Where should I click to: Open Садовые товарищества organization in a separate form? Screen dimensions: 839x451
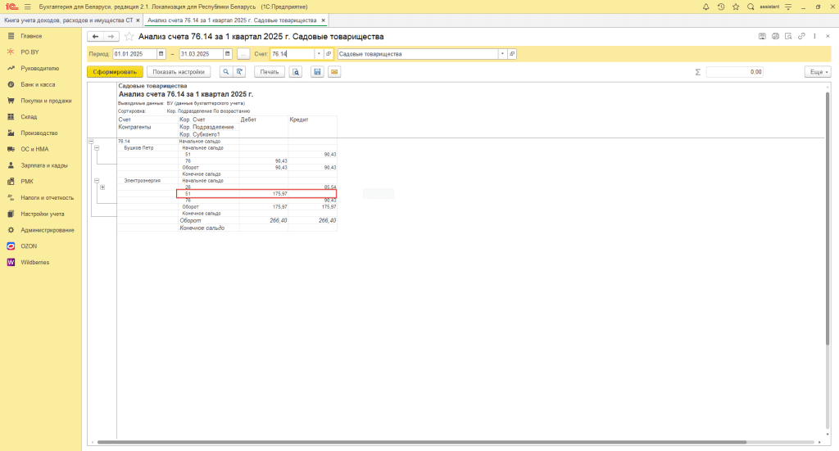[x=512, y=54]
